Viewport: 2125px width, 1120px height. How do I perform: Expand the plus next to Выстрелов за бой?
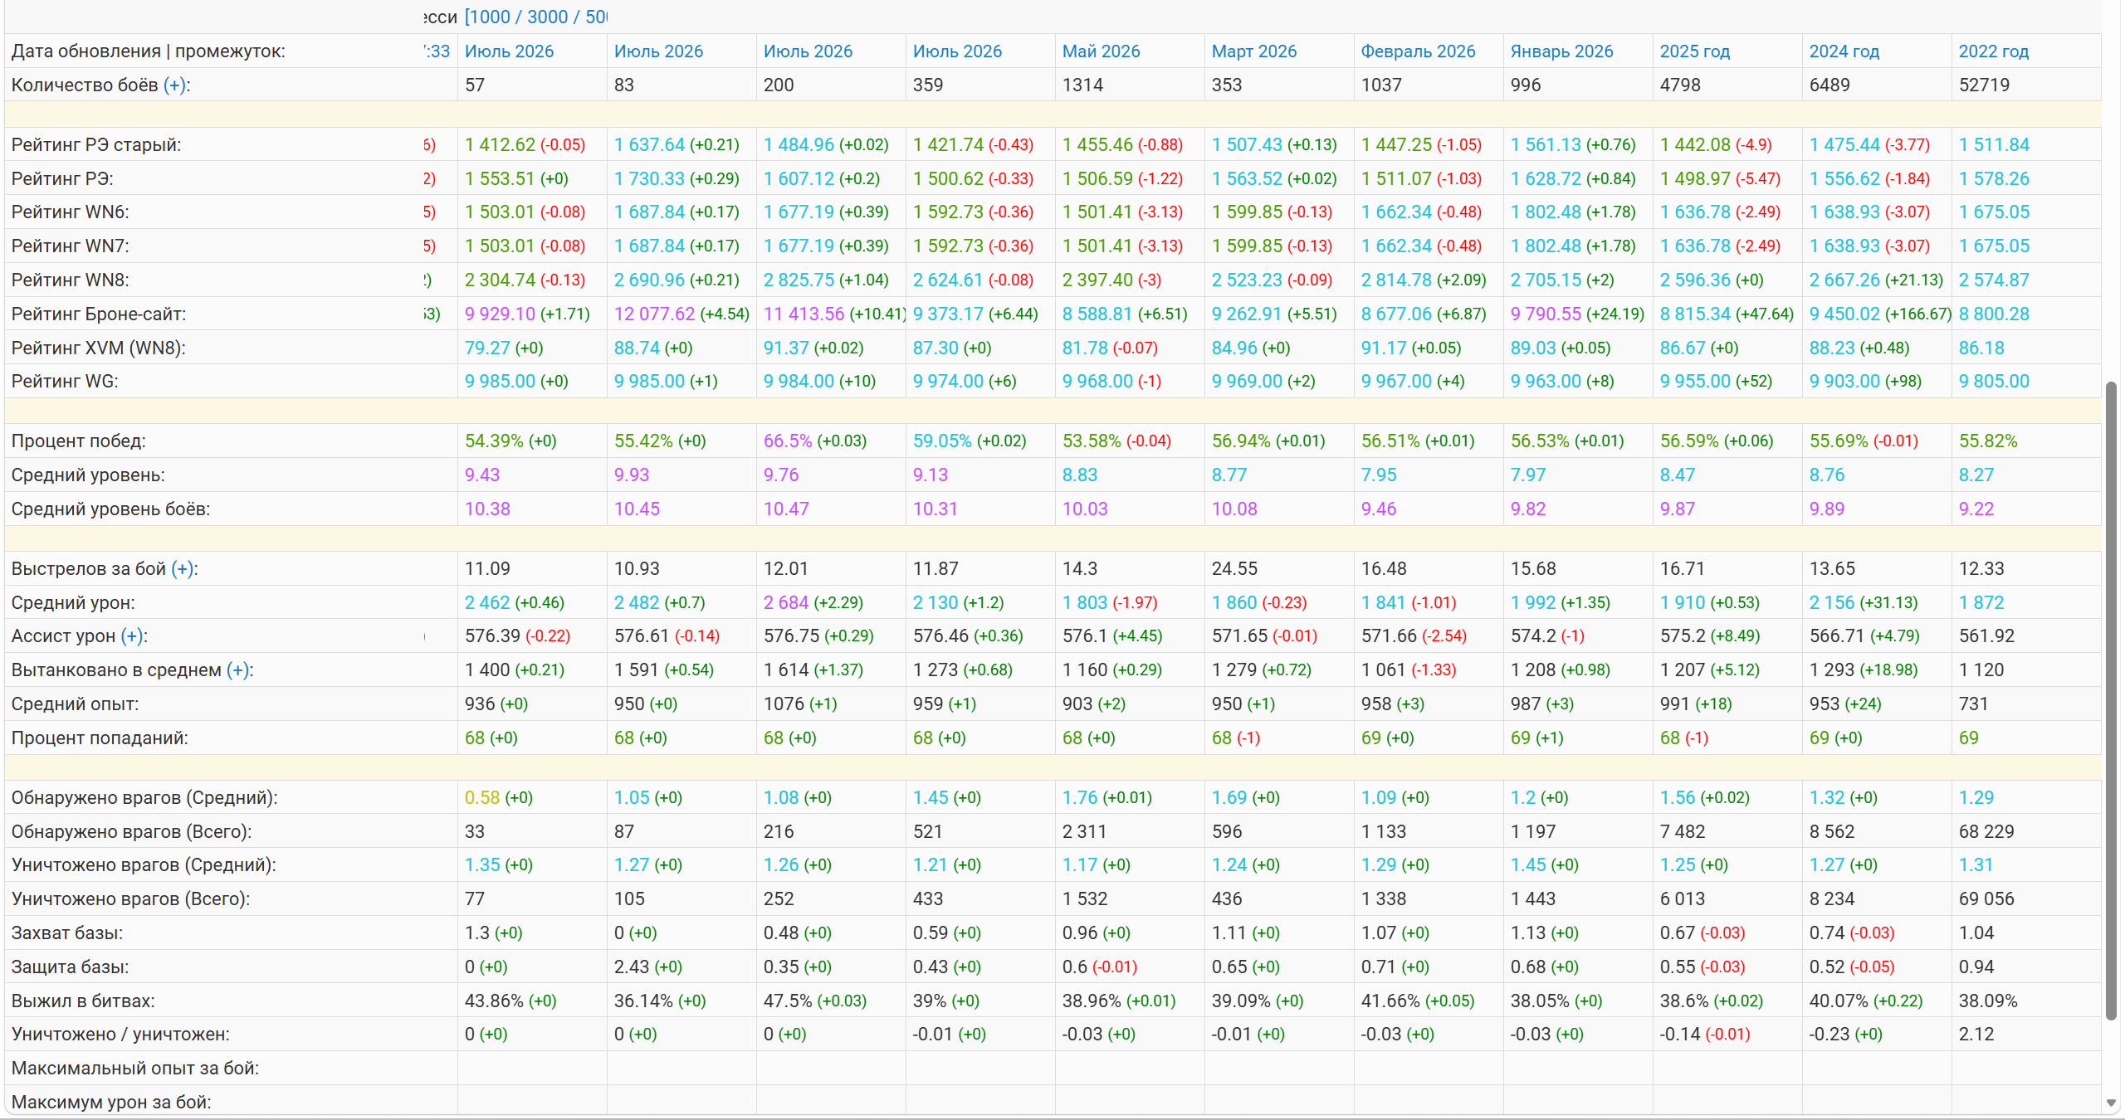[x=183, y=568]
